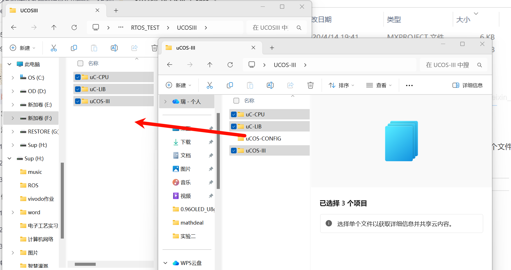Uncheck uCOS-III folder checkbox in front window
Viewport: 511px width, 270px height.
click(x=234, y=151)
